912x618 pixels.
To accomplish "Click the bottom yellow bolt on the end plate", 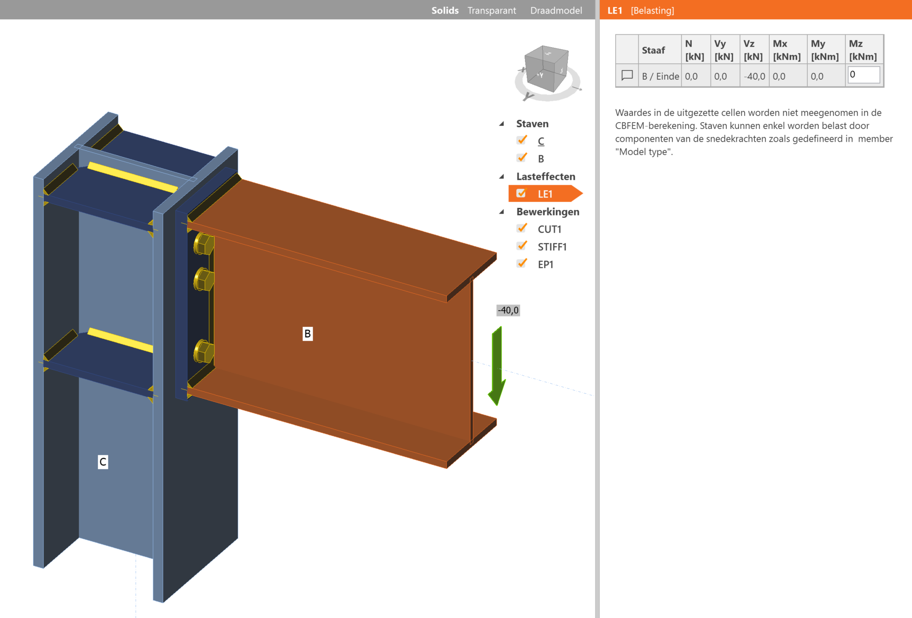I will coord(203,351).
